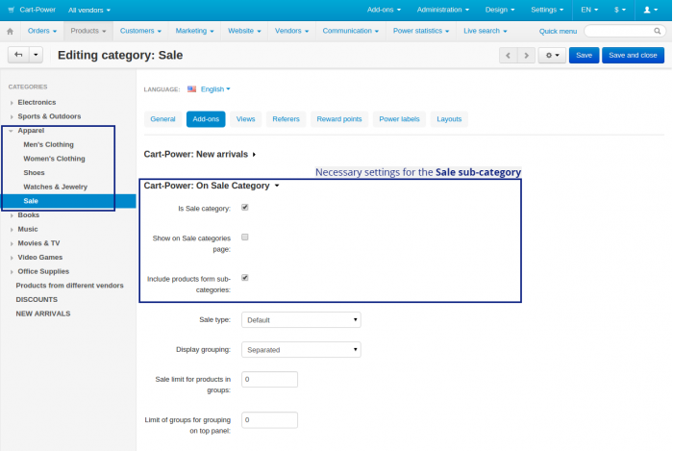Switch to the Referers tab
The height and width of the screenshot is (451, 673).
[x=286, y=119]
